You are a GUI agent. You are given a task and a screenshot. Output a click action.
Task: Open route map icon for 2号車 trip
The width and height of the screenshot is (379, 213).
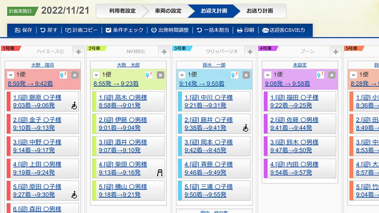[x=149, y=75]
